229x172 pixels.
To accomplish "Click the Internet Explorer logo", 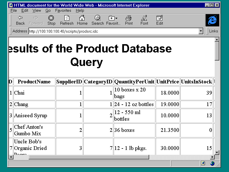I will [212, 20].
